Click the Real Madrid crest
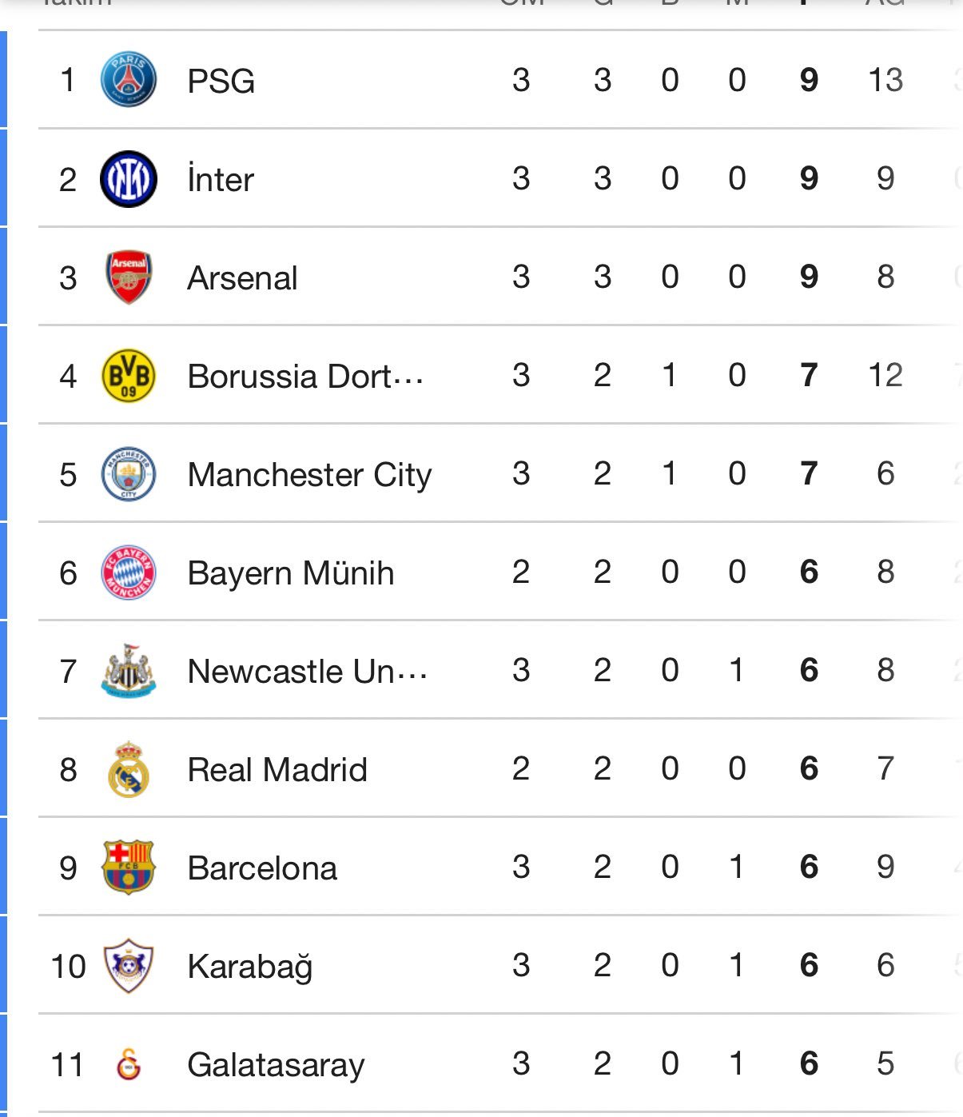This screenshot has width=963, height=1117. click(129, 769)
